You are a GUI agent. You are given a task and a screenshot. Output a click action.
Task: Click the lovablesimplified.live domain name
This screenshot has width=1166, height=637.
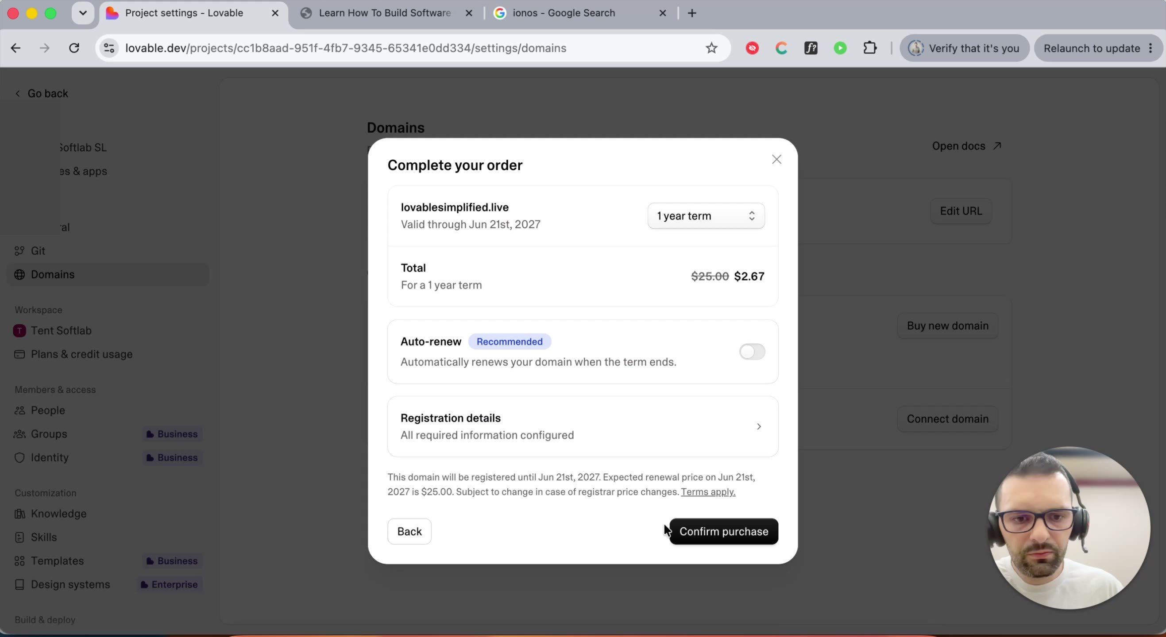pyautogui.click(x=455, y=207)
